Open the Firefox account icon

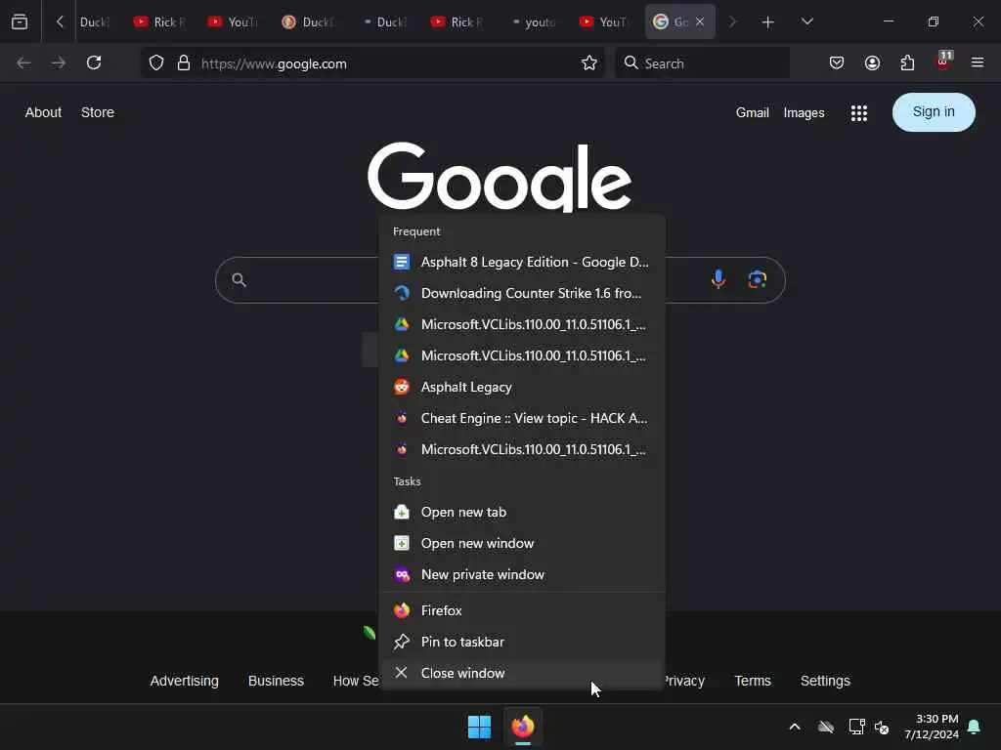pyautogui.click(x=872, y=62)
